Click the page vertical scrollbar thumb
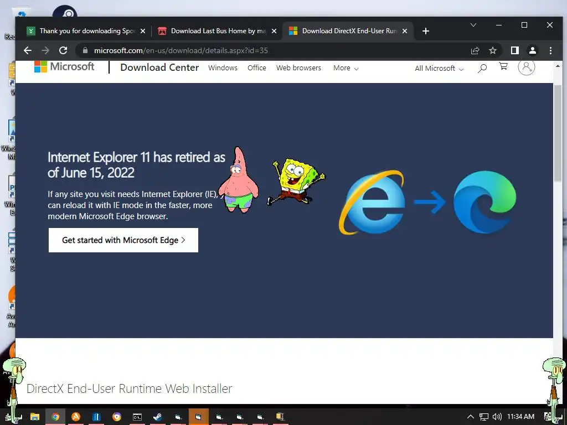567x425 pixels. (558, 134)
